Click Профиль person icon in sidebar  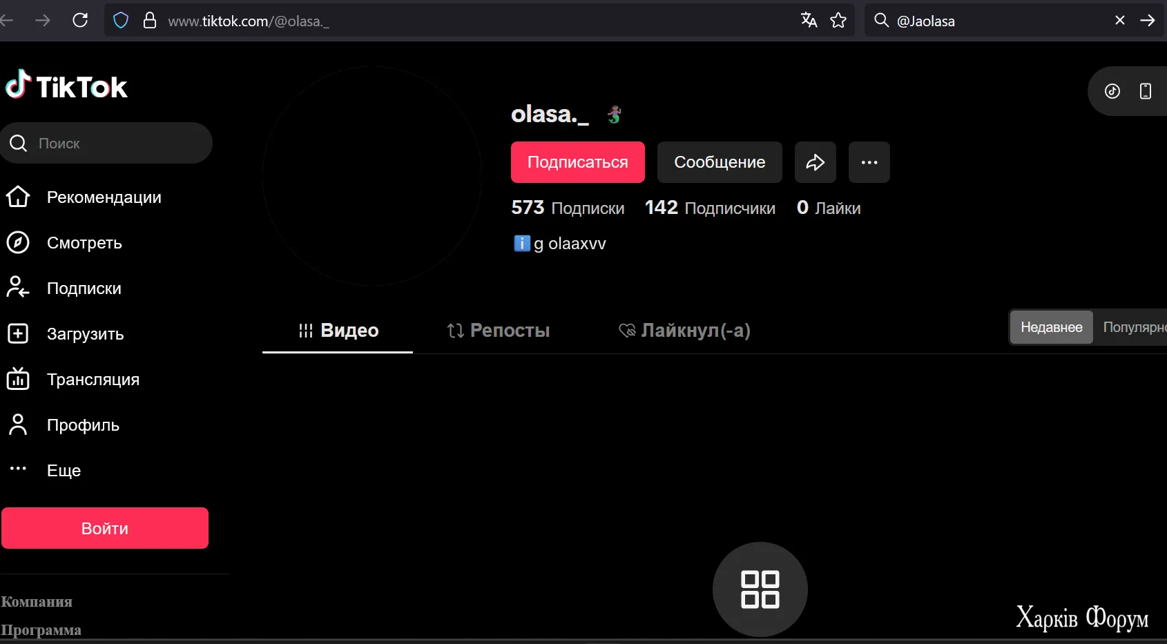tap(18, 425)
